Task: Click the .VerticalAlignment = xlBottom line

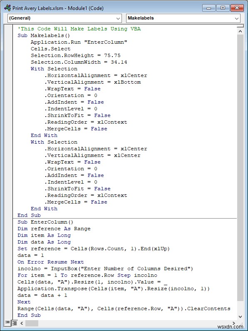Action: tap(92, 82)
